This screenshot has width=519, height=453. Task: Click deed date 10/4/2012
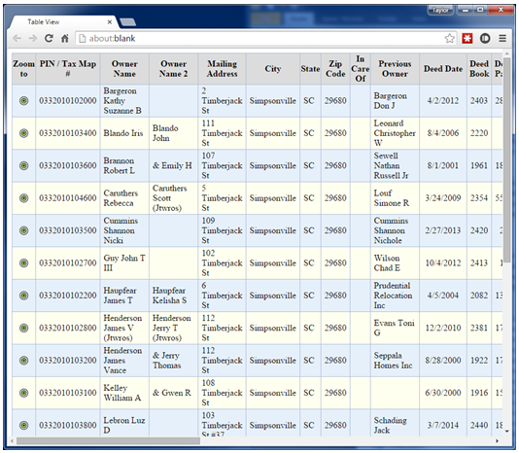[x=443, y=262]
